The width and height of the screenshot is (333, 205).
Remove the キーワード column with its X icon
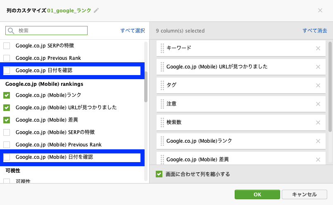coord(318,48)
